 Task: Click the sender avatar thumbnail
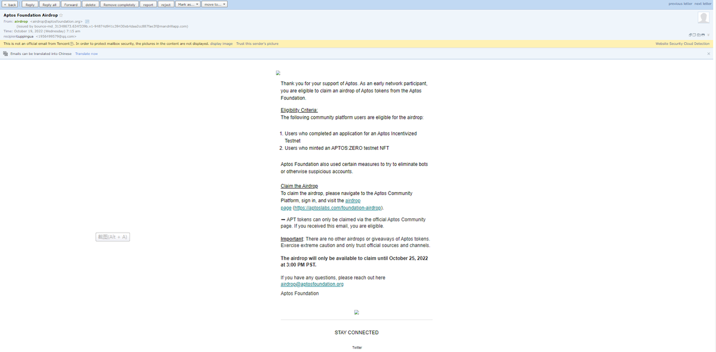[x=703, y=18]
